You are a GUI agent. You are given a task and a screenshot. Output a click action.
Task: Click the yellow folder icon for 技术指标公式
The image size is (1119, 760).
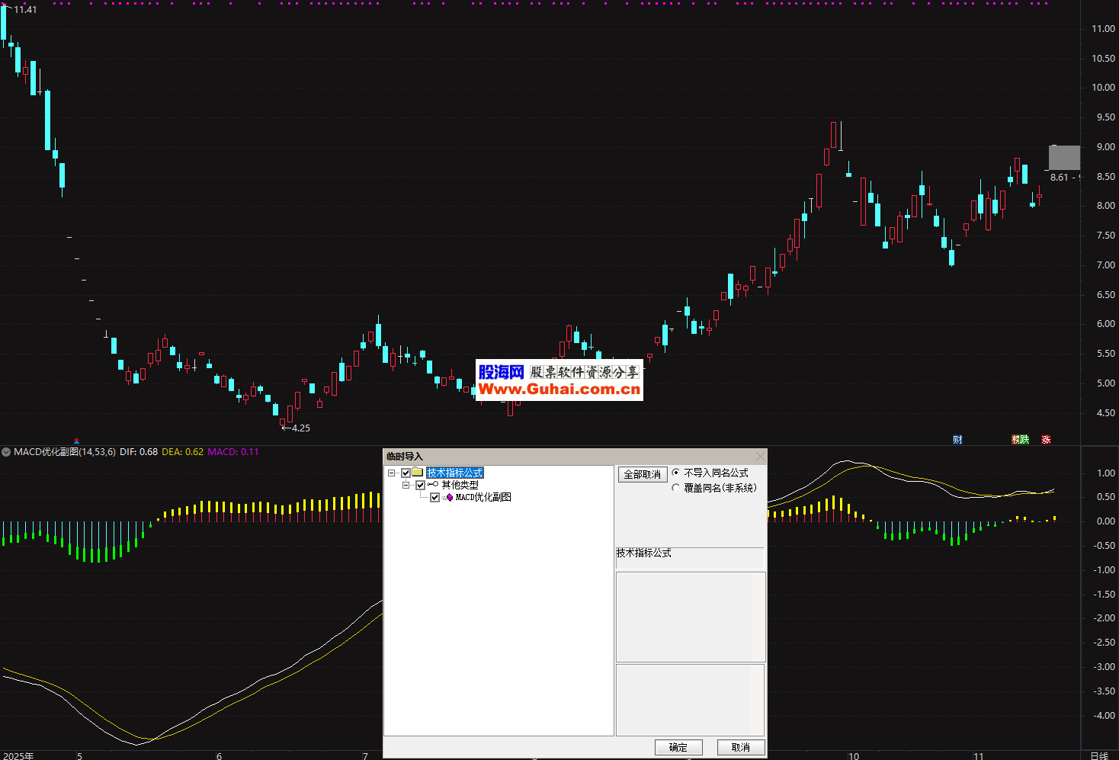click(x=417, y=473)
